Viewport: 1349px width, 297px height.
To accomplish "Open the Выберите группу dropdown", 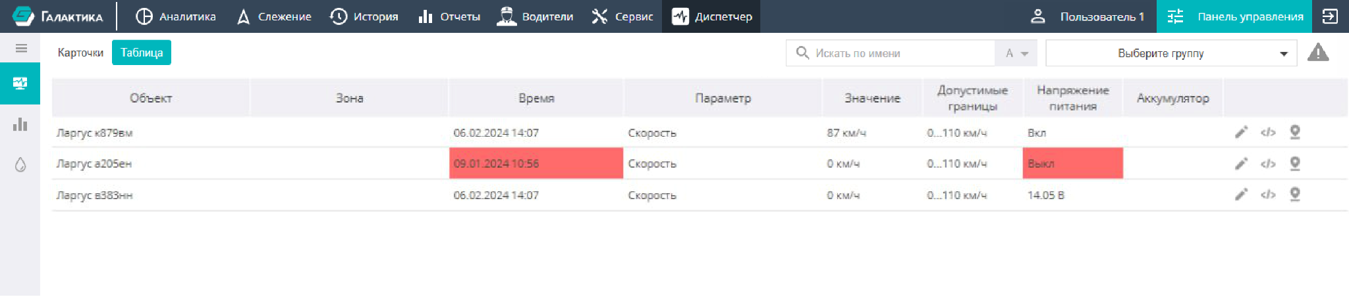I will 1171,53.
